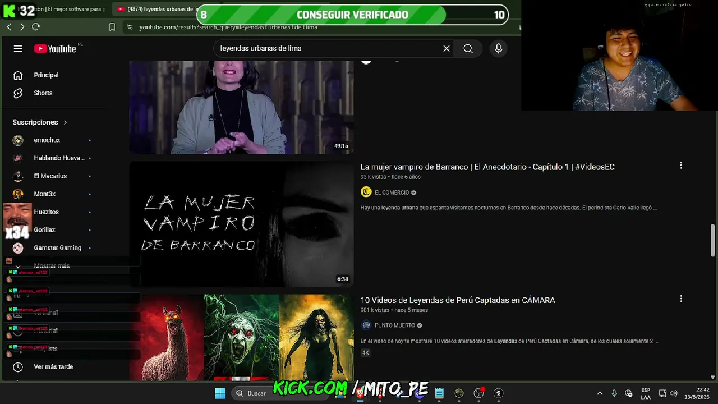Select the YouTube address bar URL

[x=228, y=27]
